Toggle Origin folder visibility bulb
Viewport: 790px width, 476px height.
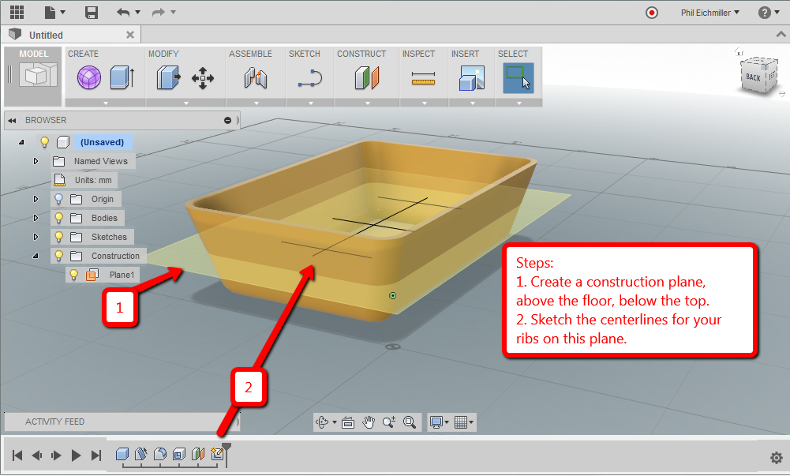tap(58, 199)
